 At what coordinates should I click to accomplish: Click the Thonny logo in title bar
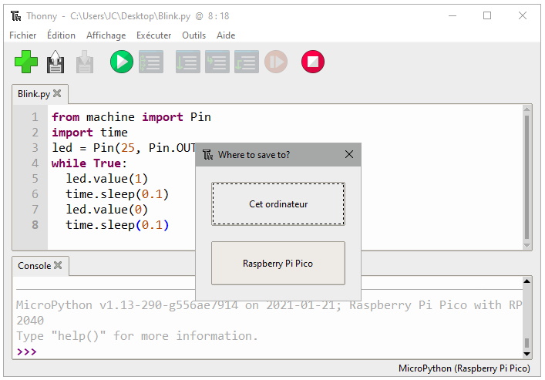(15, 16)
